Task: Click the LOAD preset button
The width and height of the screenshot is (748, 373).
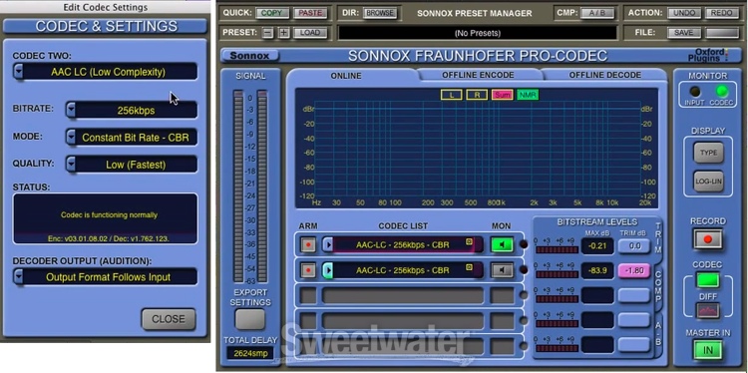Action: point(310,33)
